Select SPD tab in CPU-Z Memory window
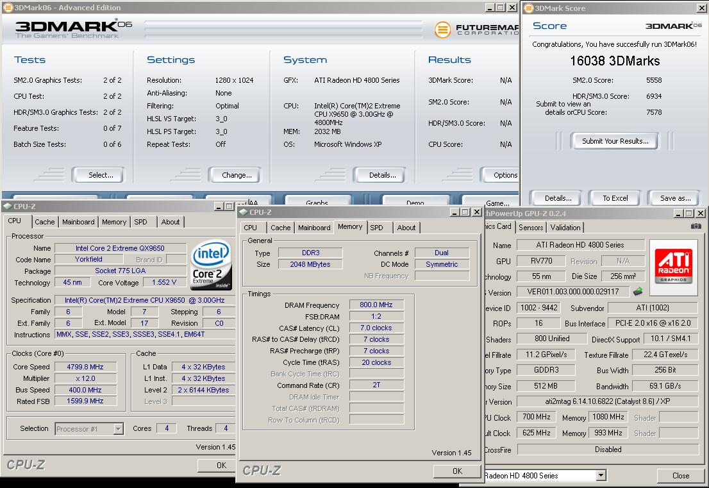Screen dimensions: 709x488 tap(377, 228)
